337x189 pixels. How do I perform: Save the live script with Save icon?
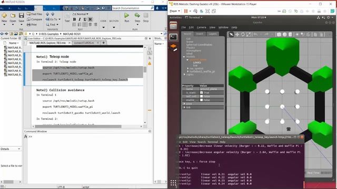click(x=21, y=16)
